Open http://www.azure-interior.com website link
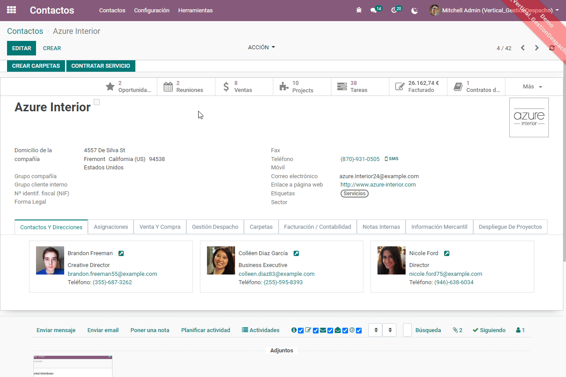The image size is (566, 377). tap(378, 185)
